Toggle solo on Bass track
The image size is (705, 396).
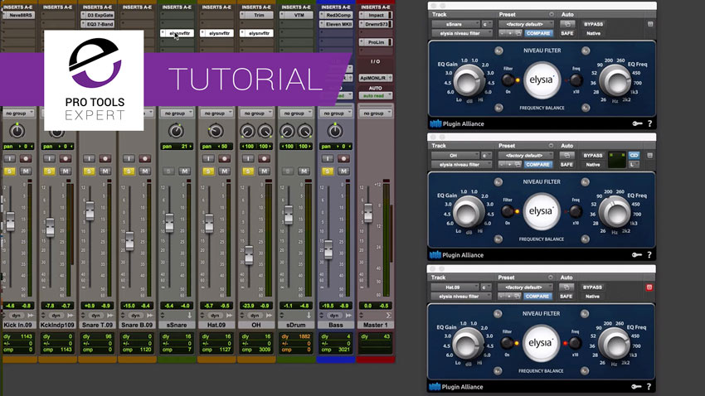327,171
